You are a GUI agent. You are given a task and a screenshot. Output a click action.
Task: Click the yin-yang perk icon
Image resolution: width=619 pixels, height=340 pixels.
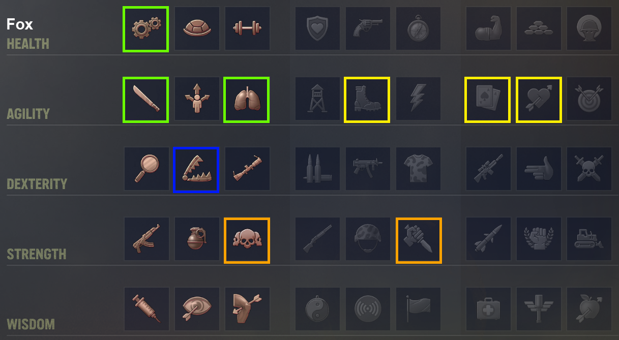[318, 309]
